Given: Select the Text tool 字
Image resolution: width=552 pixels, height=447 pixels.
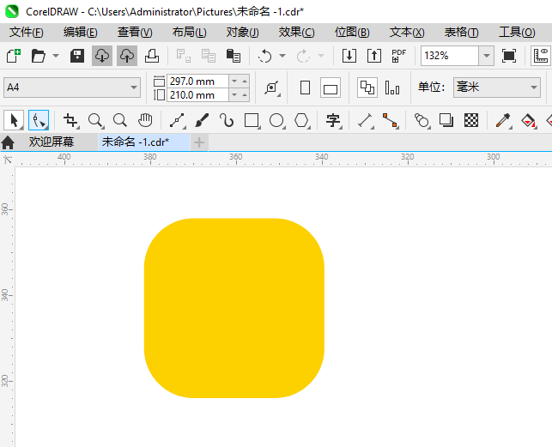Looking at the screenshot, I should coord(333,120).
